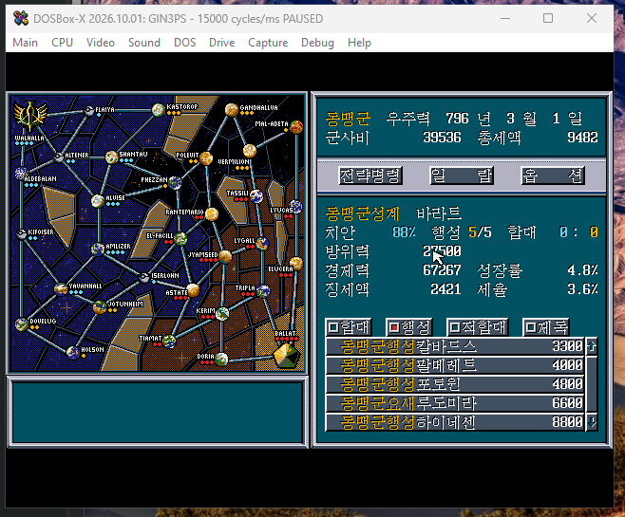Open the Drive menu

[x=221, y=43]
